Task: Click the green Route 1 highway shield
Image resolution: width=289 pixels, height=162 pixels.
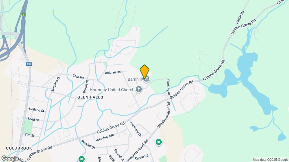Action: (23, 14)
